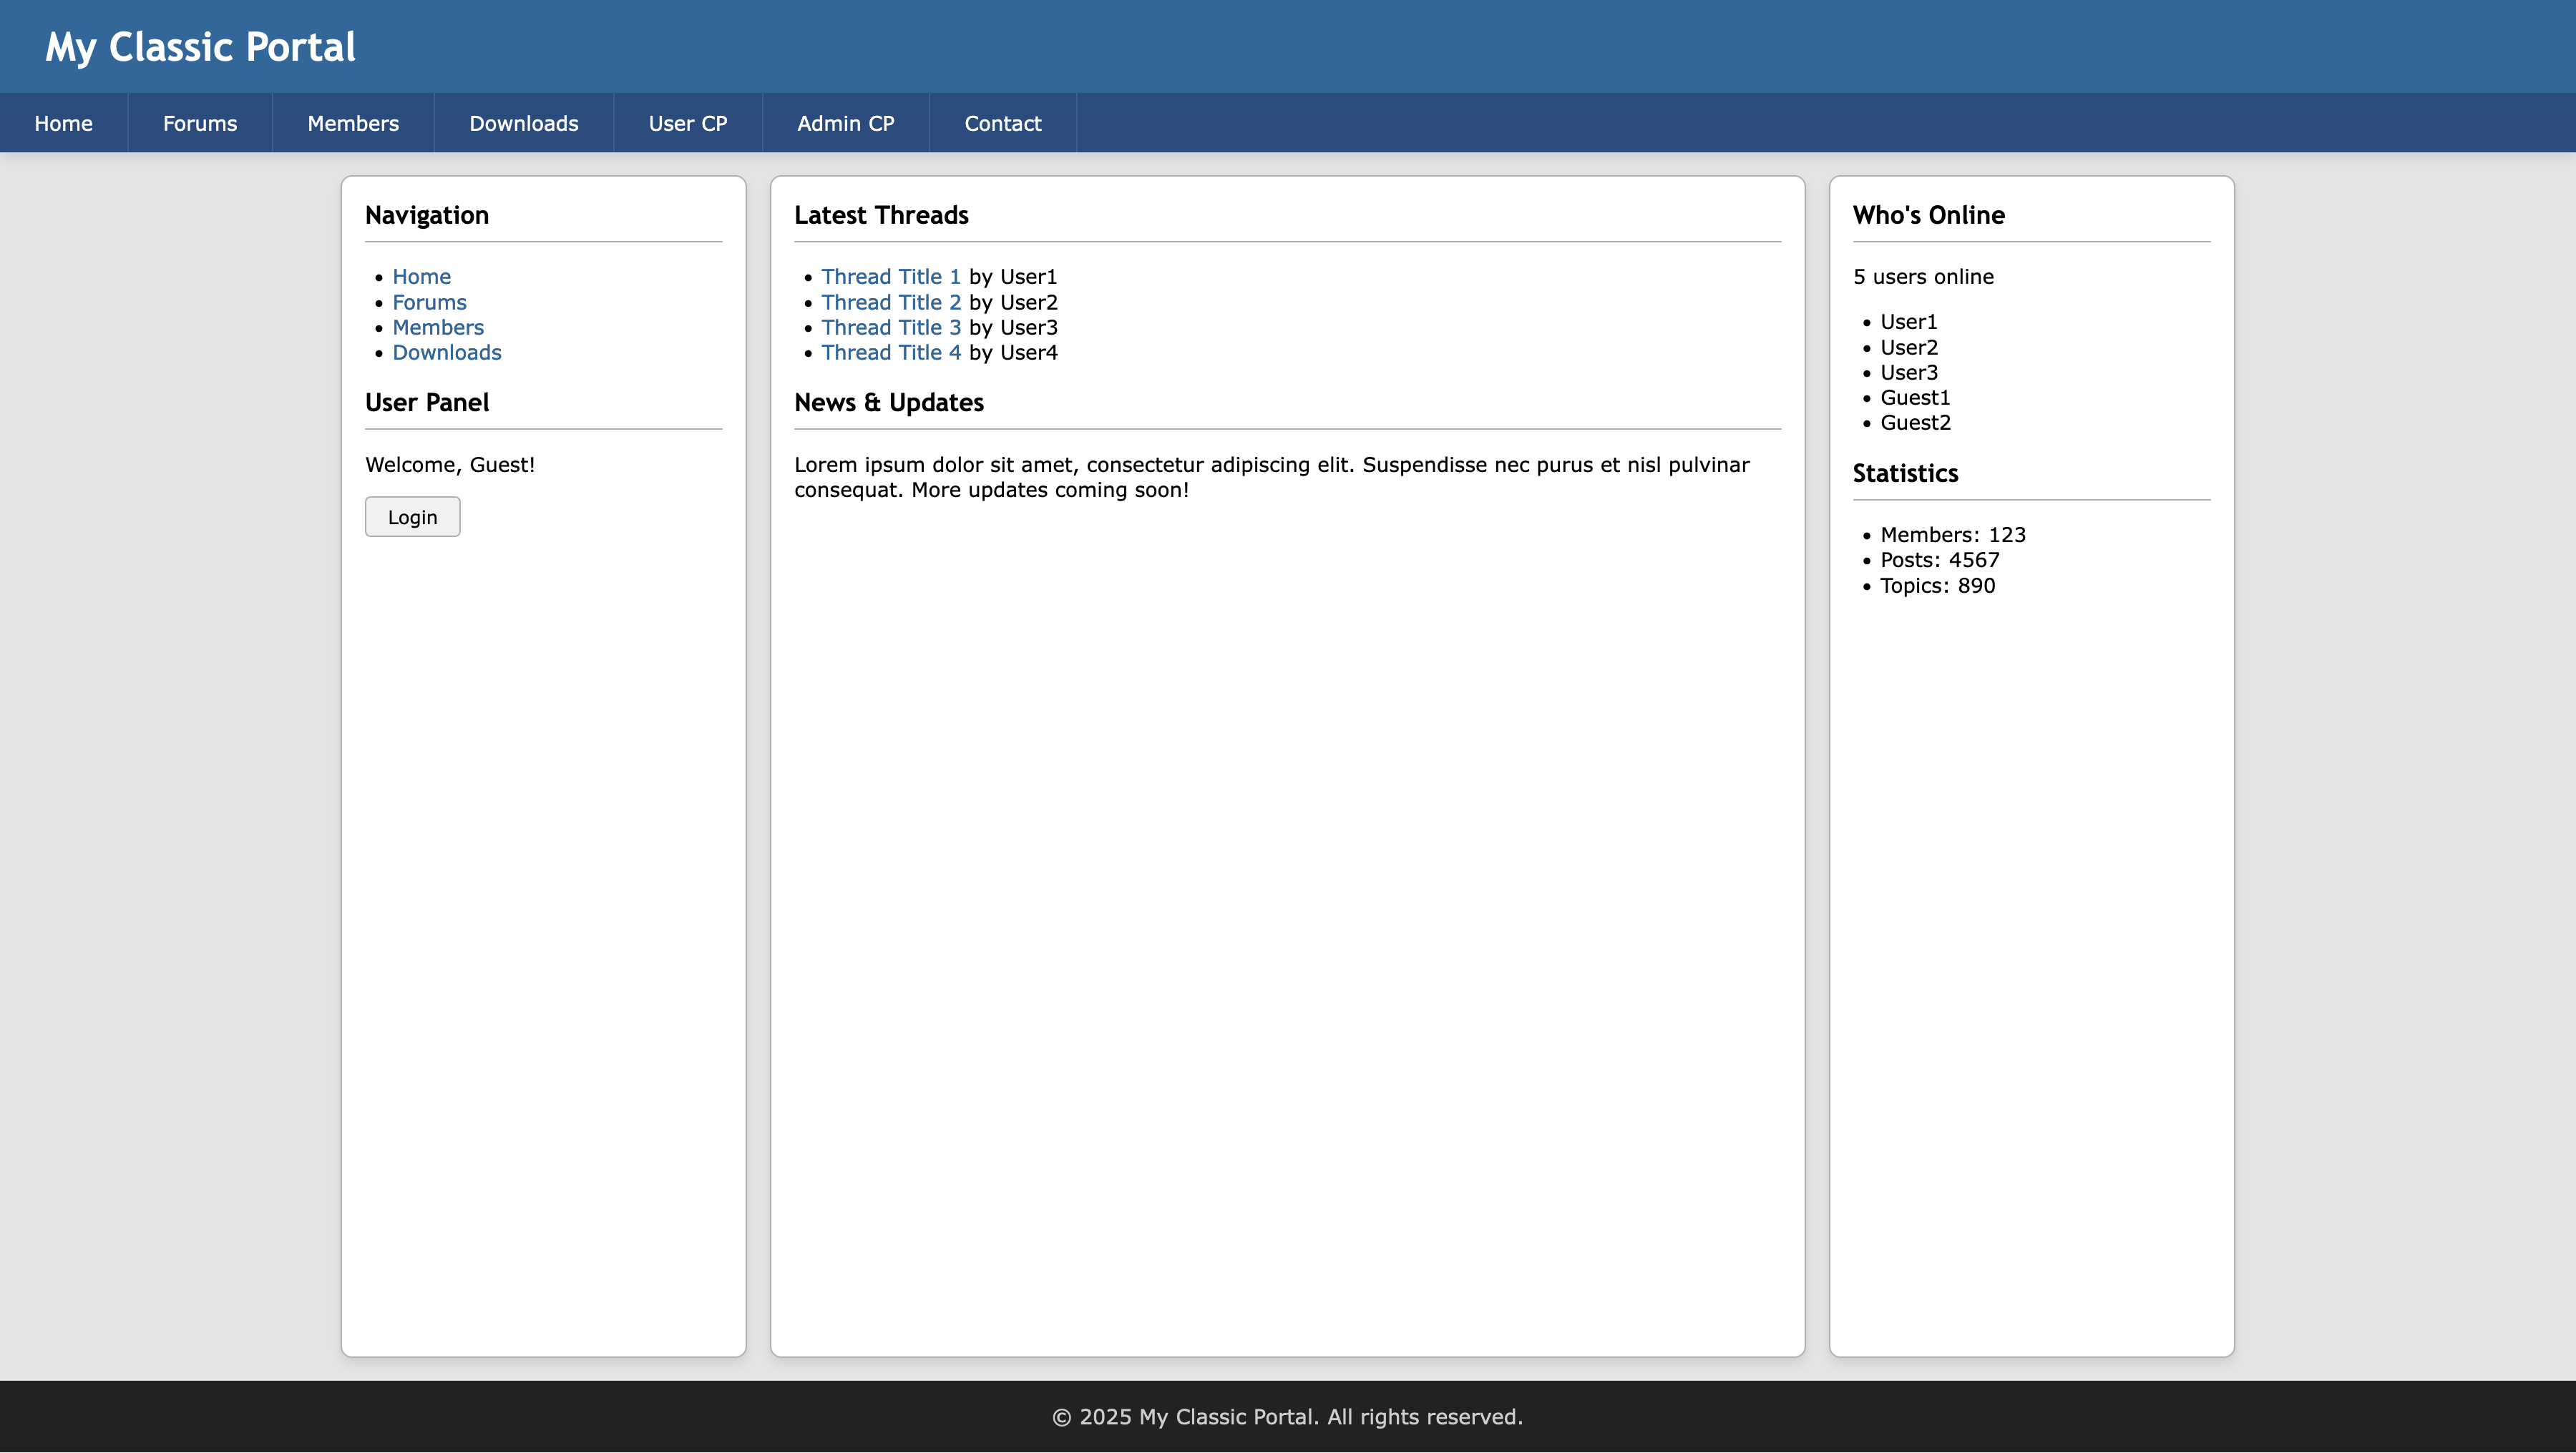Click the My Classic Portal site title
The image size is (2576, 1453).
pos(200,47)
